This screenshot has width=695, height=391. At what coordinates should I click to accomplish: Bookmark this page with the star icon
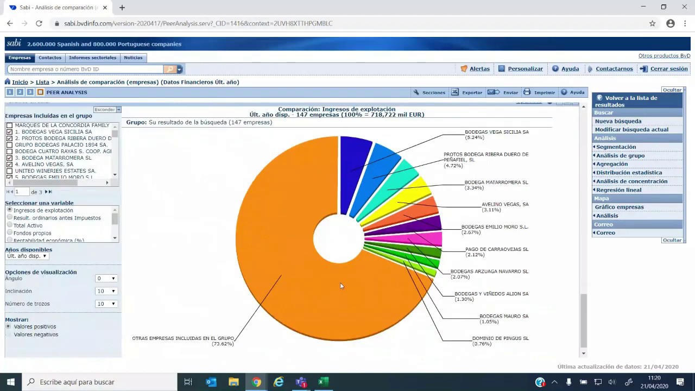[x=653, y=23]
